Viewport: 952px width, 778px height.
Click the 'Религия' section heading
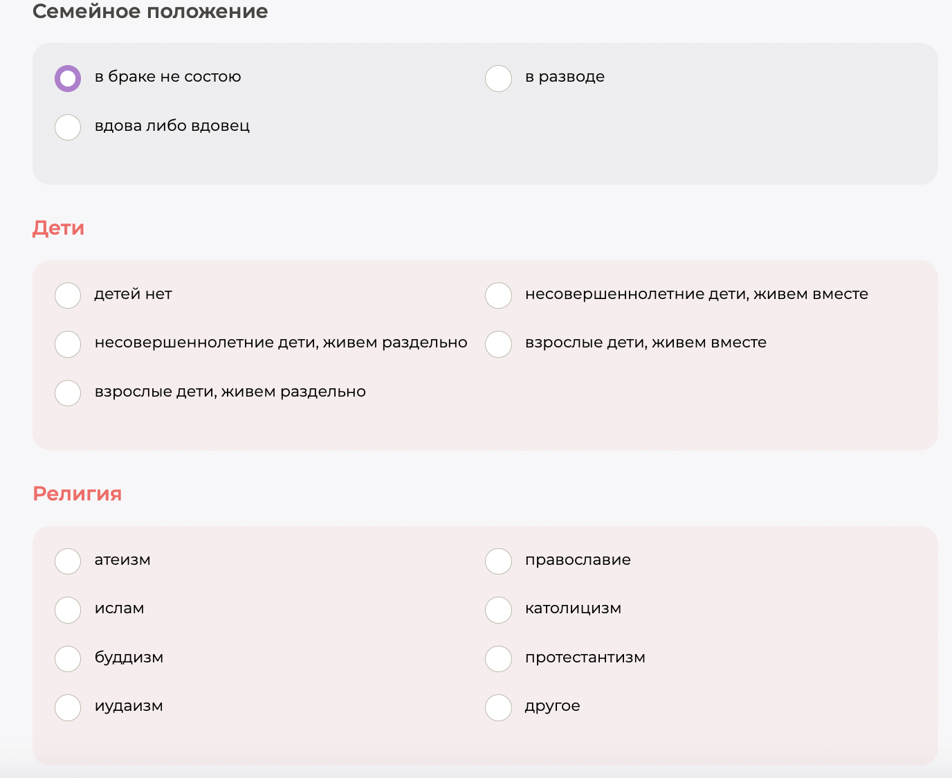(x=77, y=494)
